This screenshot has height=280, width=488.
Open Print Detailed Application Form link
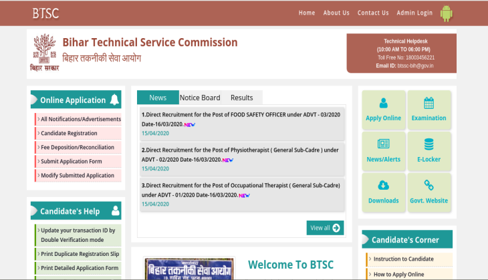pyautogui.click(x=78, y=268)
